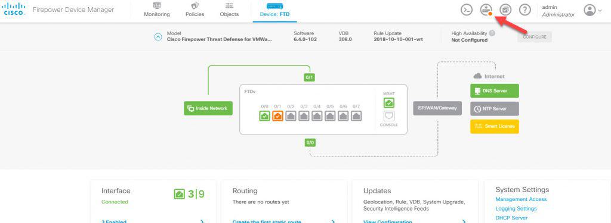
Task: Open the DHCP Server link
Action: coord(511,218)
